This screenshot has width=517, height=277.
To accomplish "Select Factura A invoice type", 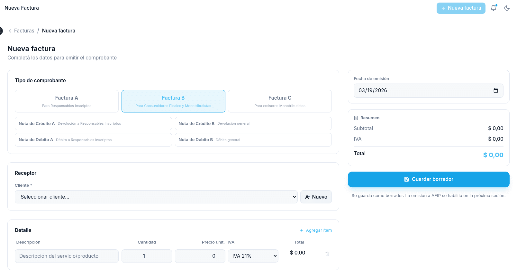I will [67, 101].
